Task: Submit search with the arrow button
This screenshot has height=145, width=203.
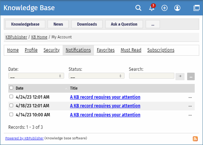Action: (x=180, y=76)
